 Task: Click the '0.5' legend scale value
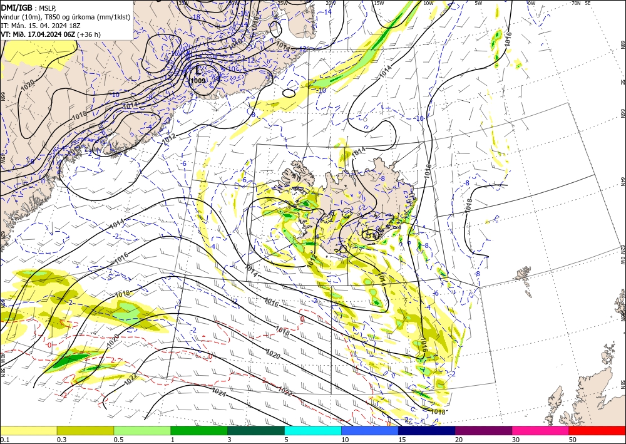coord(118,440)
